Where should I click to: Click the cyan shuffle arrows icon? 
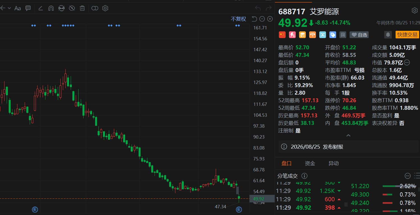pos(322,35)
